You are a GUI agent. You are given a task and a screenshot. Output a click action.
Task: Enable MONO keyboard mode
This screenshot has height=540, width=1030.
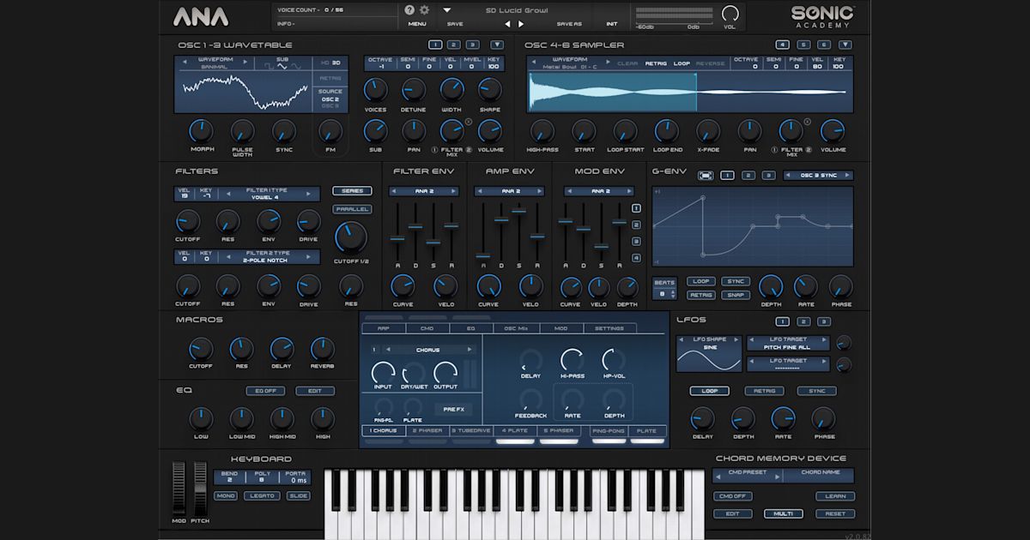point(226,495)
